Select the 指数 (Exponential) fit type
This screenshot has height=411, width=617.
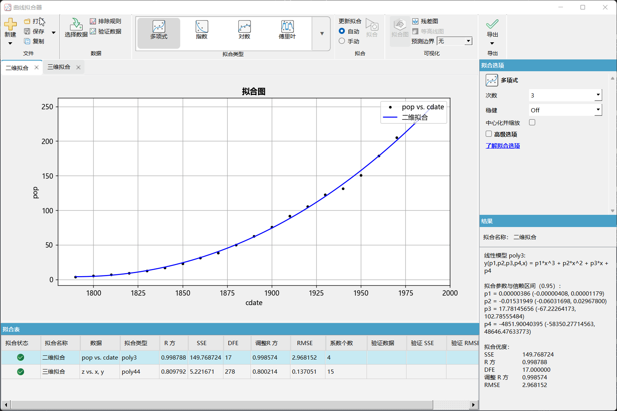pos(201,32)
